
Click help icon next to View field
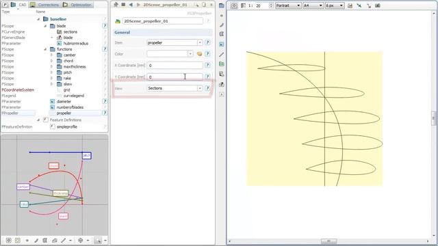207,88
